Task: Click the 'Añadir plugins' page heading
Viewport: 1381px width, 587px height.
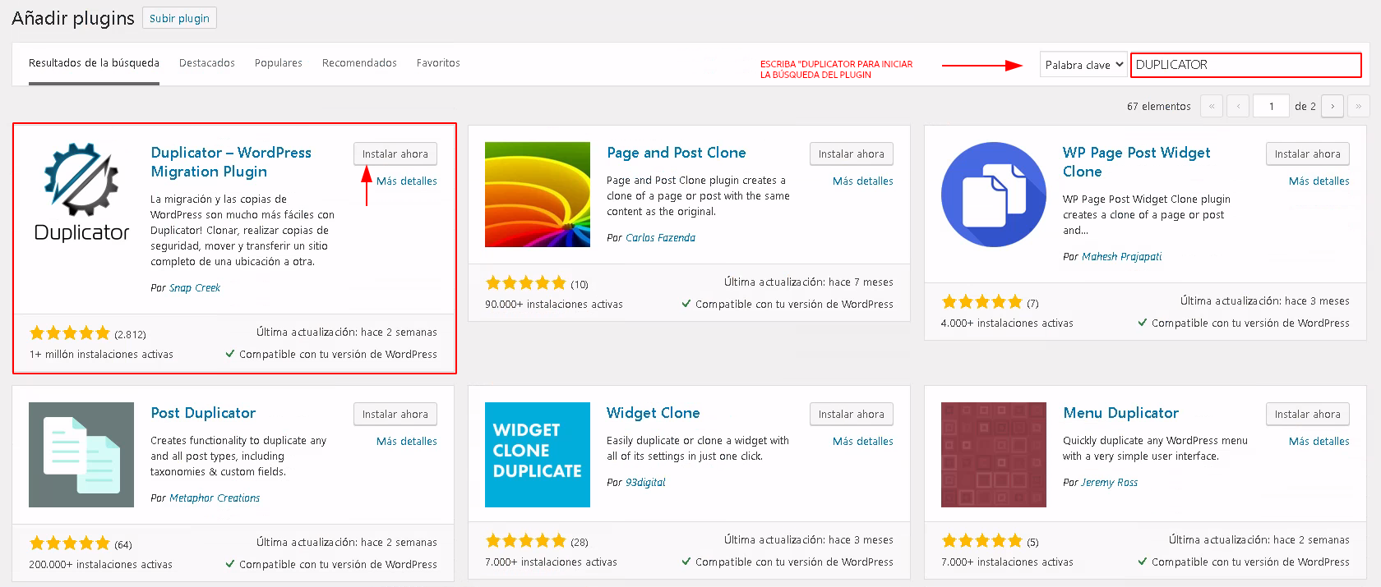Action: 73,18
